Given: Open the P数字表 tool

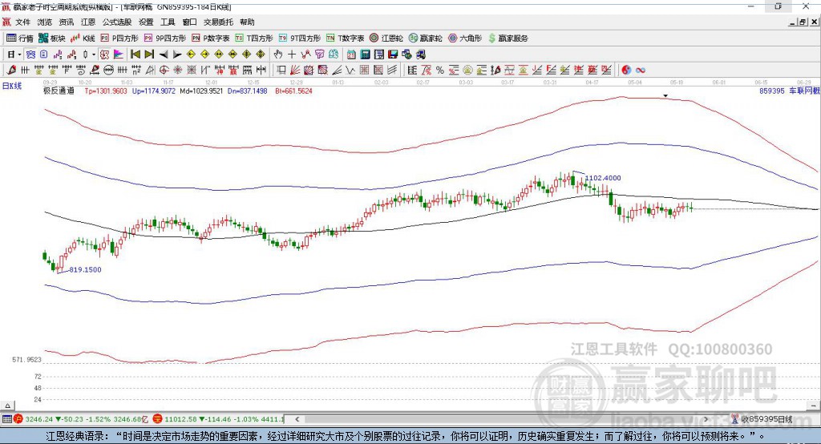Looking at the screenshot, I should (x=211, y=38).
